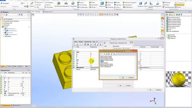Select the Отверстие hole tool
Image resolution: width=192 pixels, height=108 pixels.
[x=102, y=4]
